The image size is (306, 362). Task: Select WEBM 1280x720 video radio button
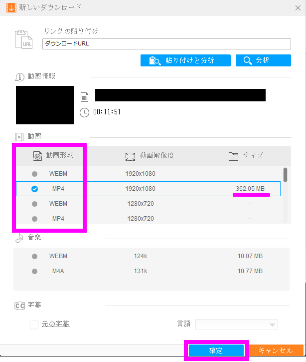click(34, 204)
